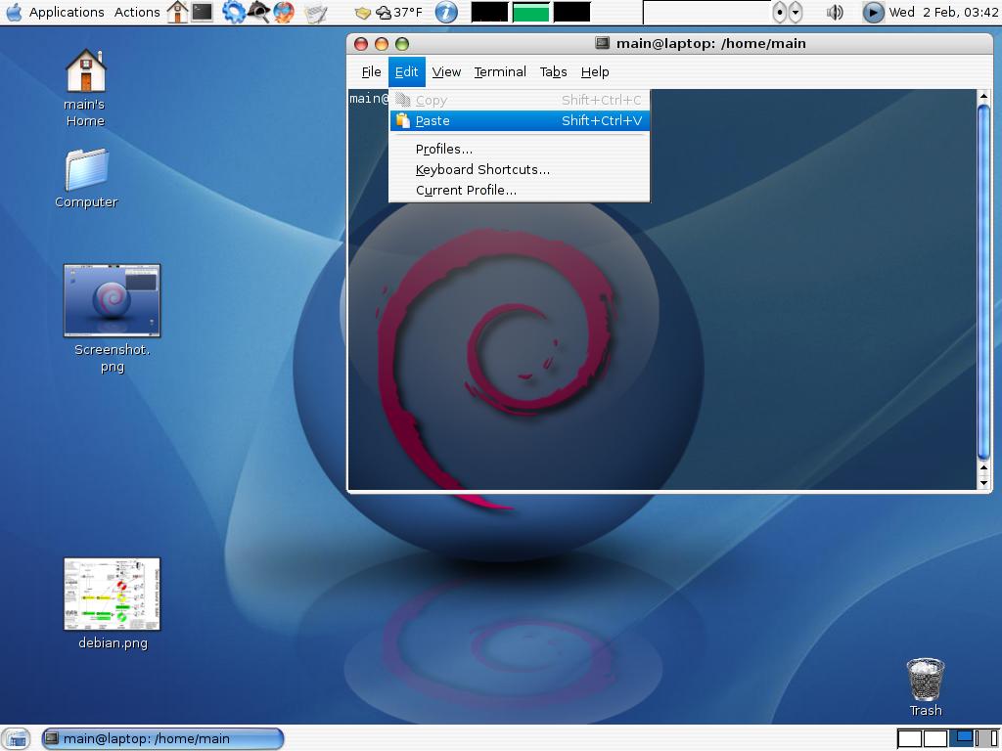Image resolution: width=1002 pixels, height=751 pixels.
Task: Click the play button in the panel
Action: 873,12
